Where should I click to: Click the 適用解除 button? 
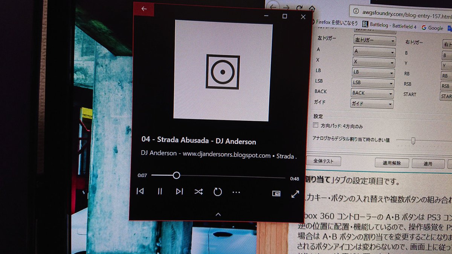click(x=392, y=163)
